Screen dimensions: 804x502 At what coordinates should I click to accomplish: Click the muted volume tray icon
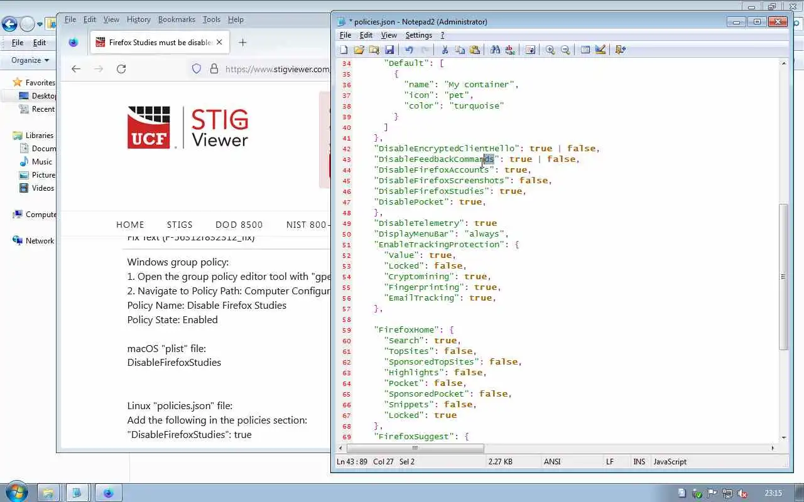(742, 493)
